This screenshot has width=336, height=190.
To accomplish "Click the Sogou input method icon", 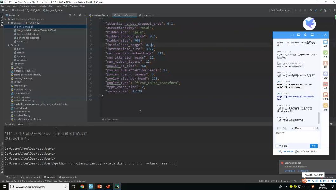I will [304, 181].
